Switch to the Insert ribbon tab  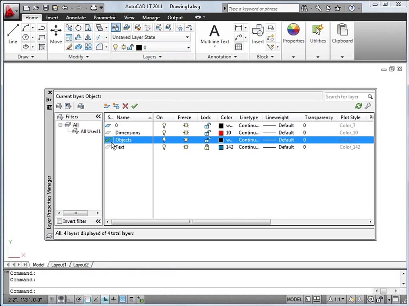(52, 18)
